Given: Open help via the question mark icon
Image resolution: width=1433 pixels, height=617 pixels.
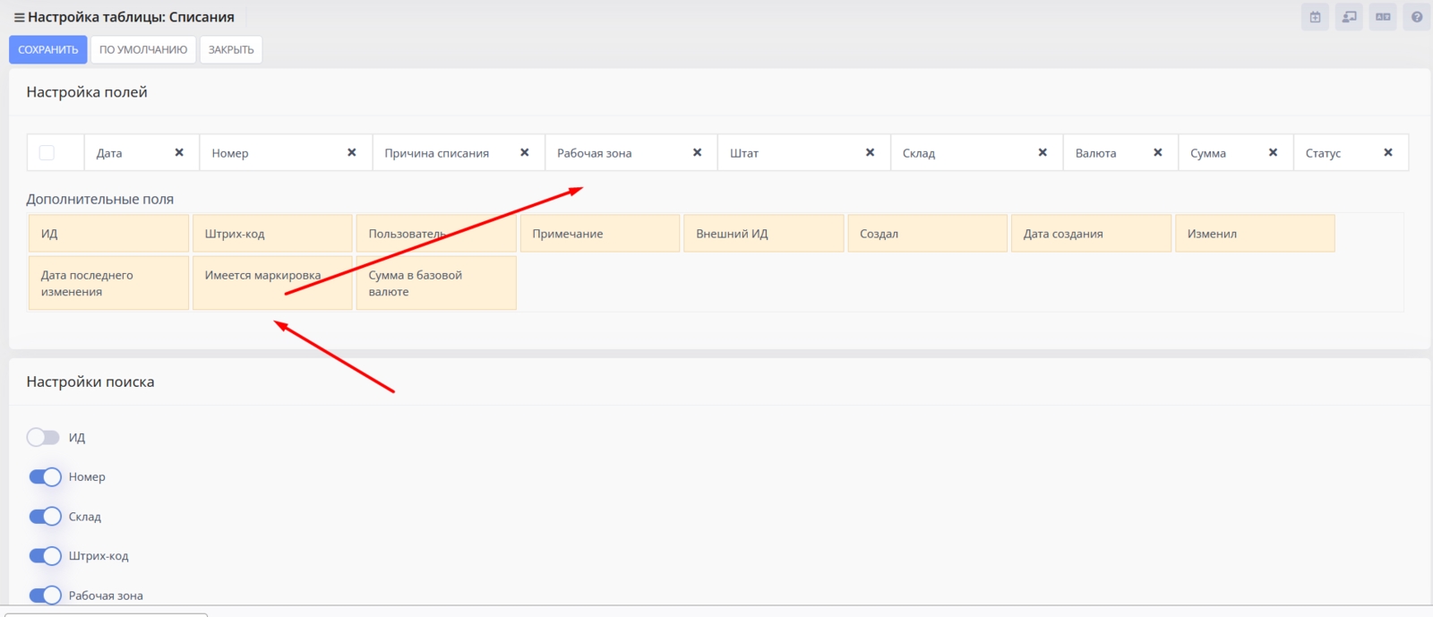Looking at the screenshot, I should coord(1417,17).
